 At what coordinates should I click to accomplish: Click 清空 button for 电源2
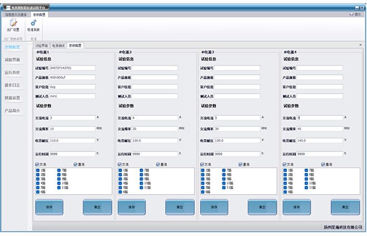[180, 207]
